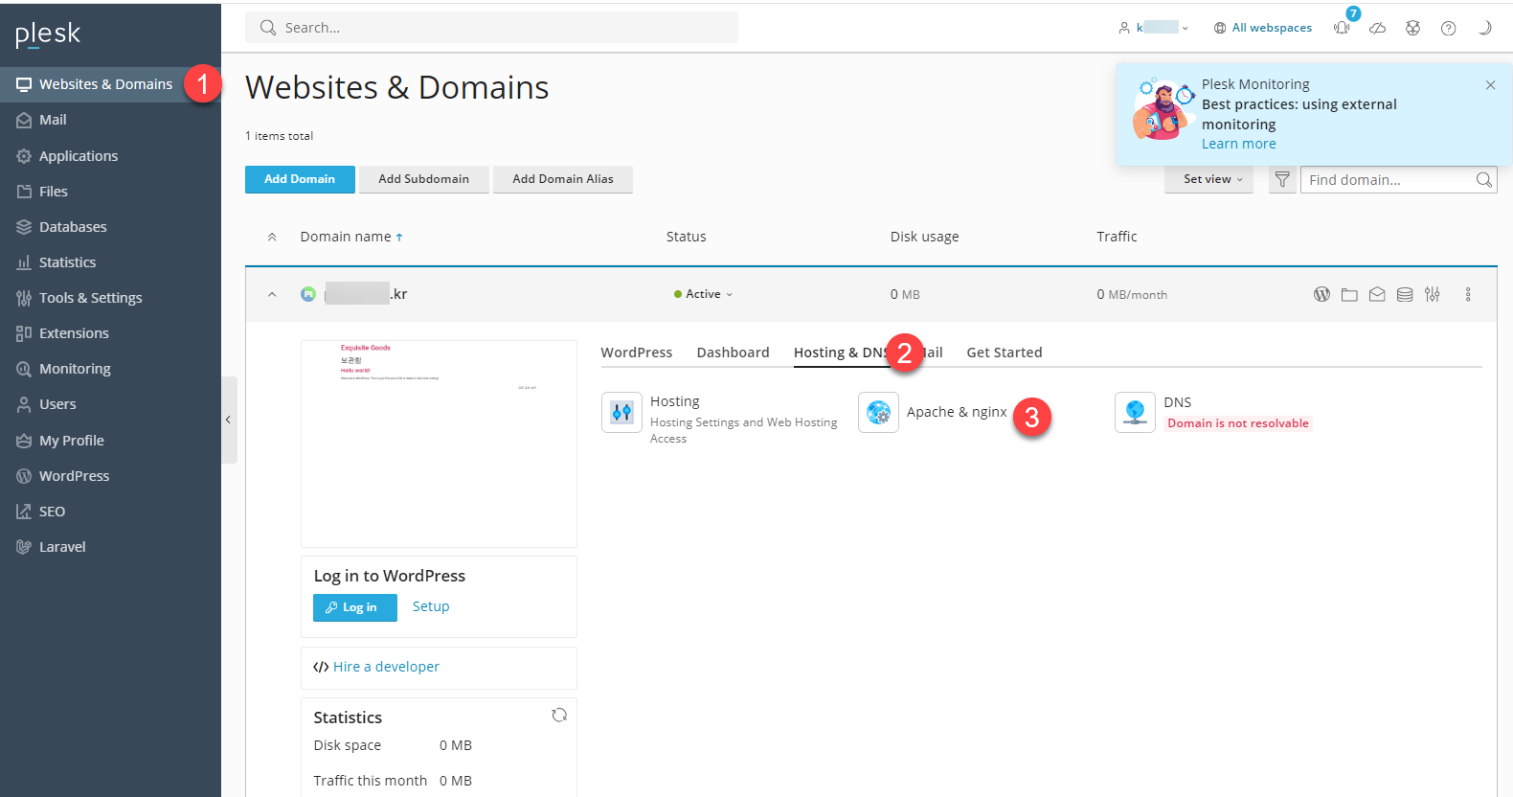Open the Set view dropdown
Viewport: 1513px width, 797px height.
click(x=1208, y=179)
